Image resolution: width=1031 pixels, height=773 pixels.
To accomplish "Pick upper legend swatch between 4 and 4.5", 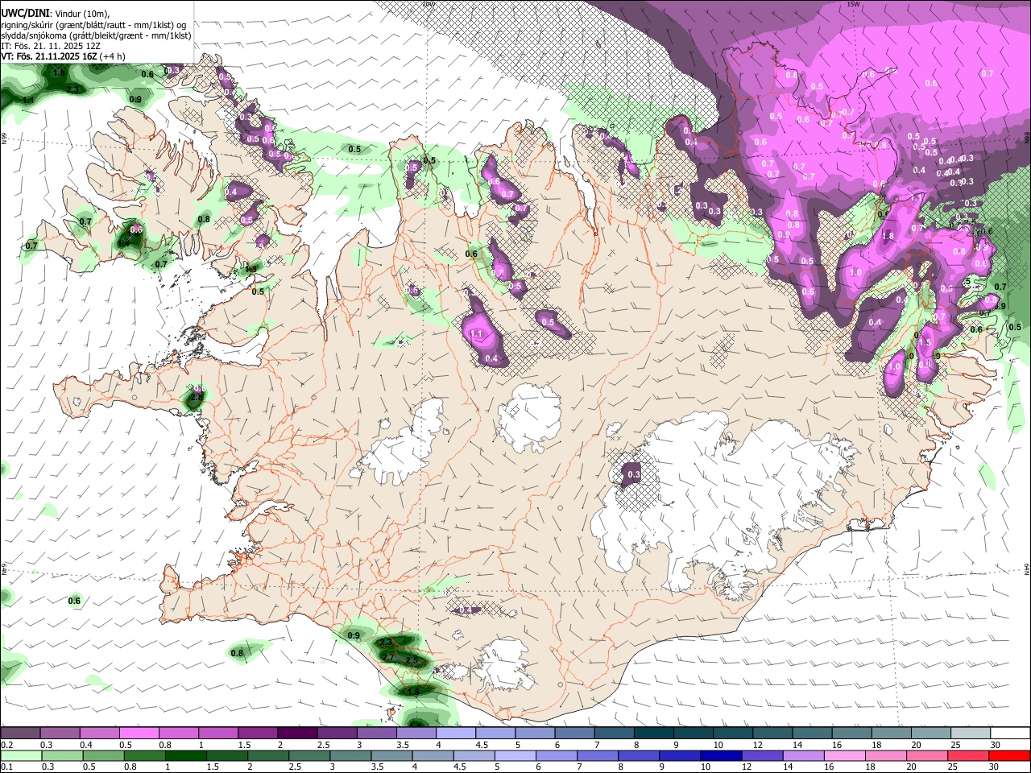I will [x=456, y=734].
